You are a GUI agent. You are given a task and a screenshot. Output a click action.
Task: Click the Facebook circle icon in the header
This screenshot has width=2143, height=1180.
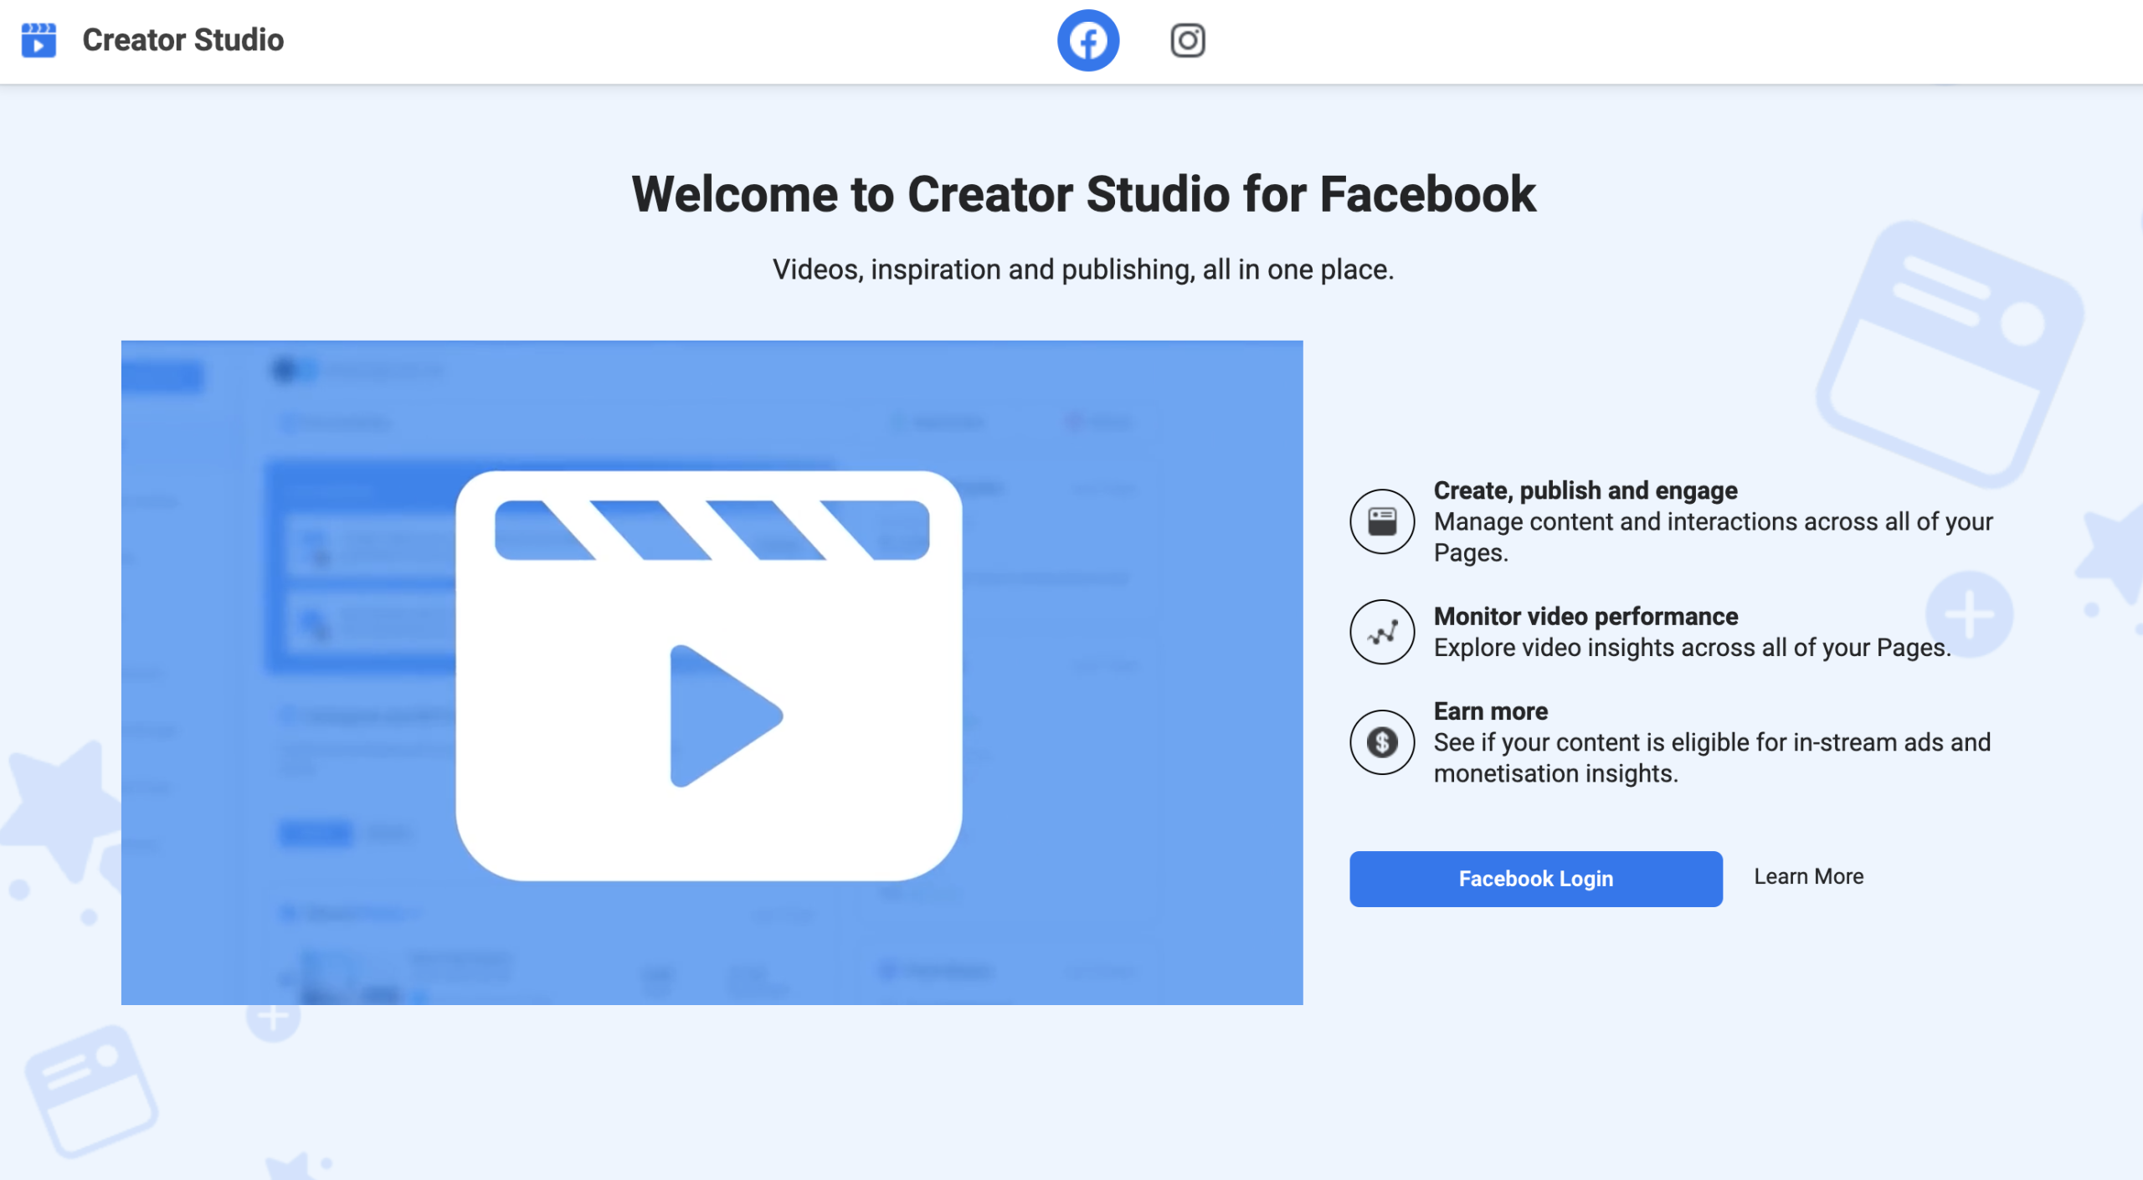pos(1087,39)
